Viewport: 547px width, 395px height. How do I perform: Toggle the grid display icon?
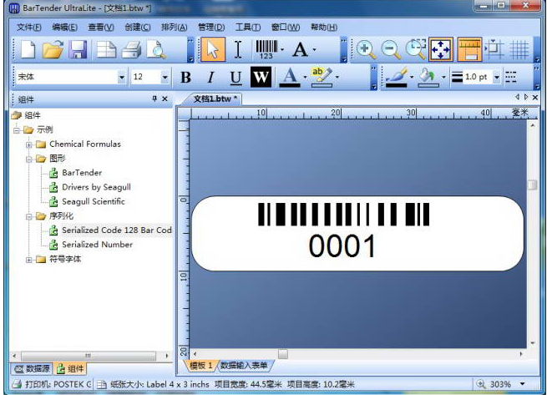[519, 49]
